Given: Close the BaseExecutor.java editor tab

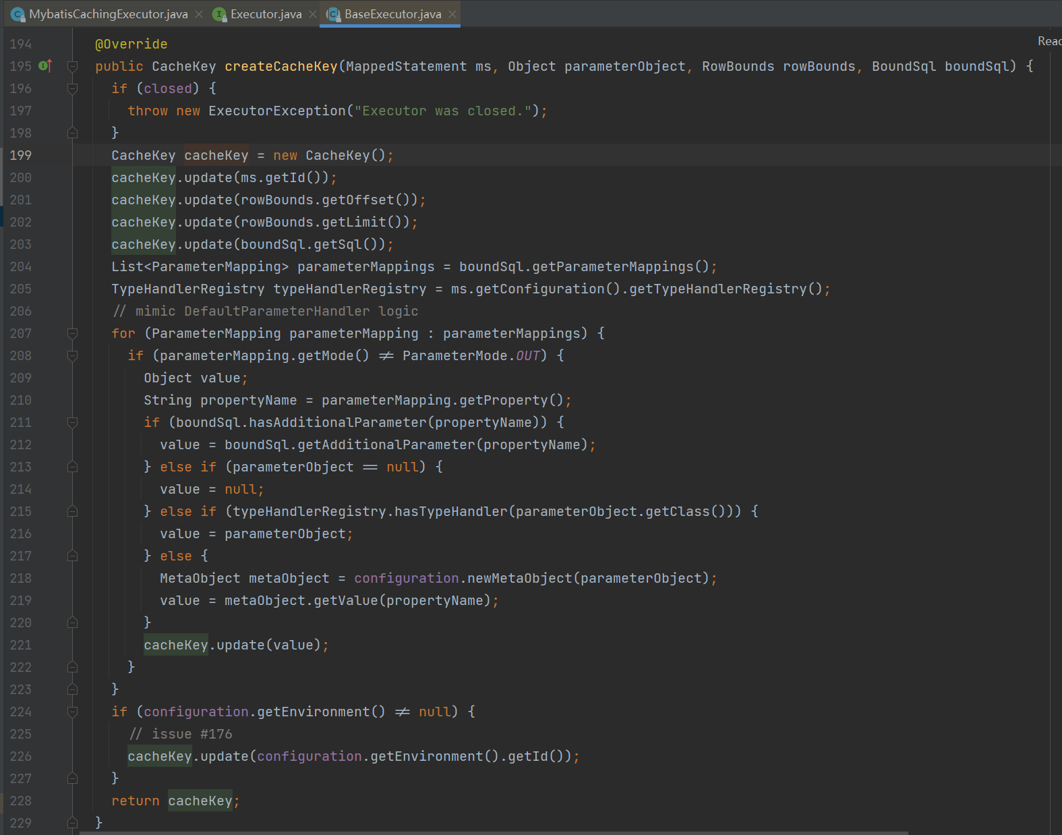Looking at the screenshot, I should tap(452, 14).
